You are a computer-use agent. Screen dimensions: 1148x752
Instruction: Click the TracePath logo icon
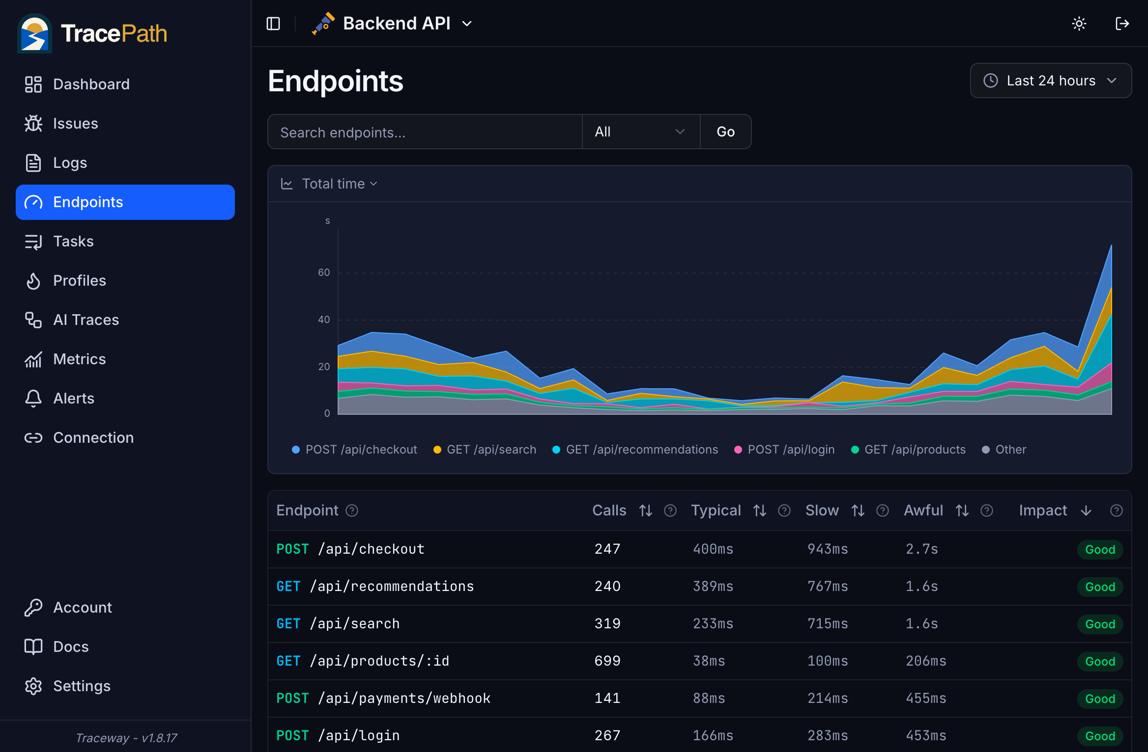(35, 33)
